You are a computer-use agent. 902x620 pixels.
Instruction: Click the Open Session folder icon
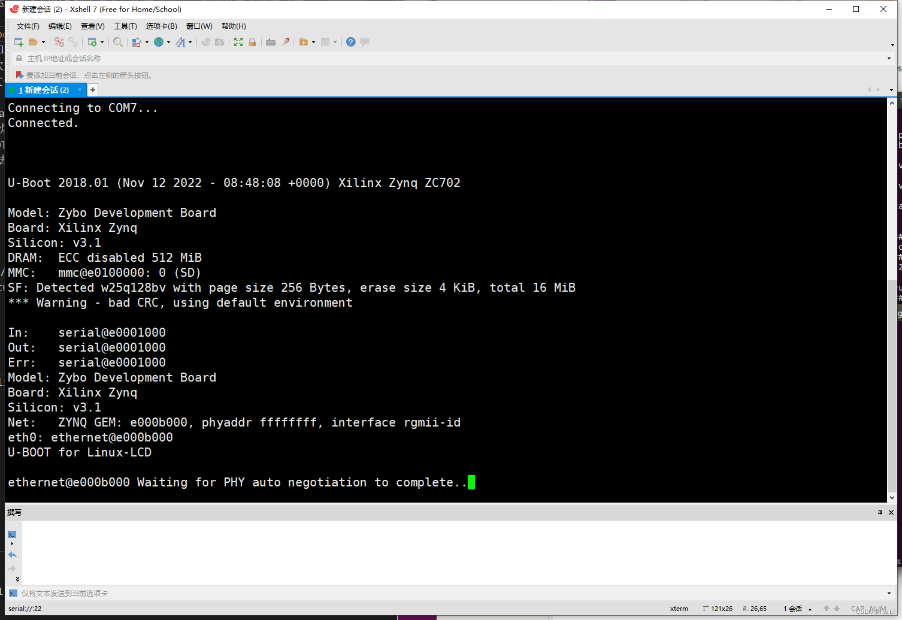pos(34,42)
